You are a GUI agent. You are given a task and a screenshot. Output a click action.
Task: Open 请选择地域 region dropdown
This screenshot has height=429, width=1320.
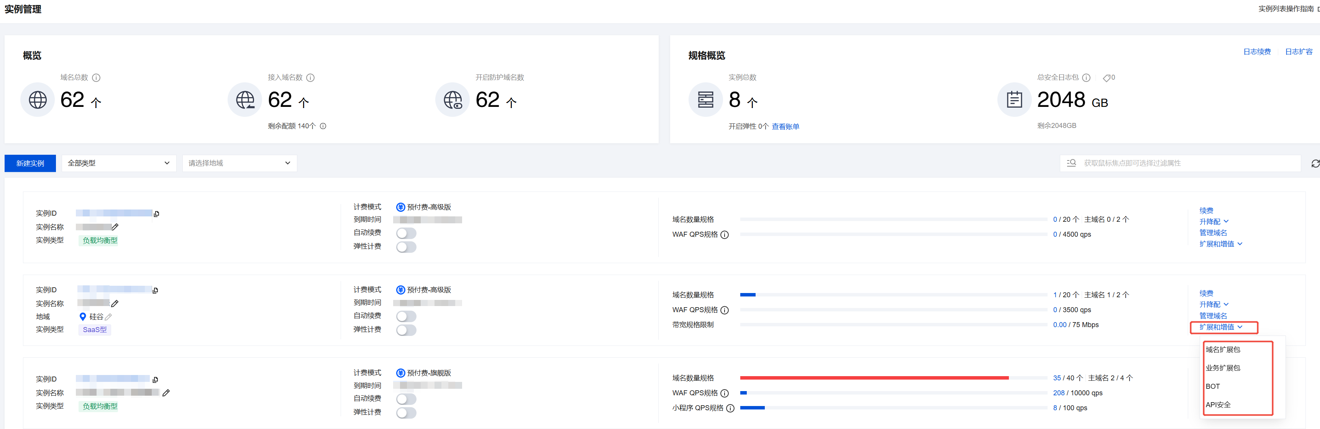tap(239, 164)
